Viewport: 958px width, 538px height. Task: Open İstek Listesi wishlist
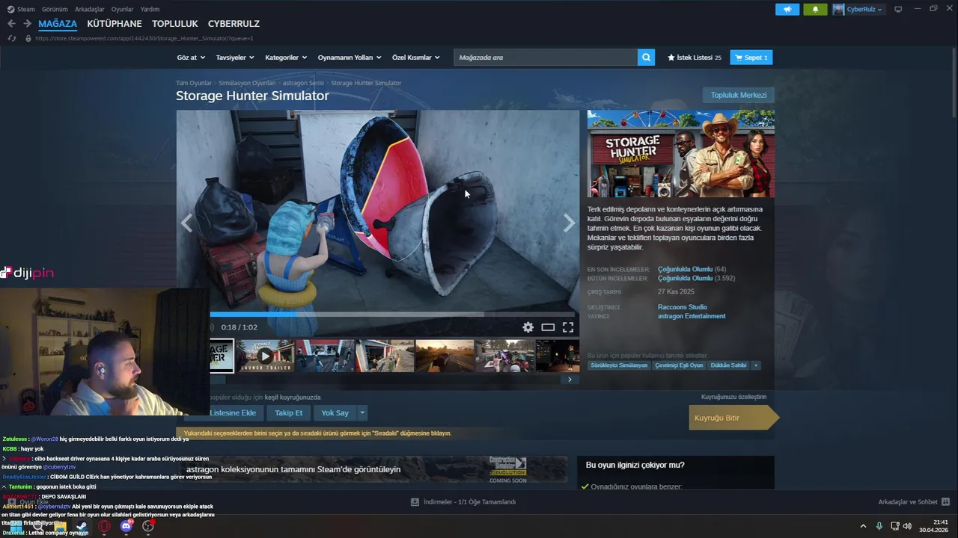tap(694, 58)
